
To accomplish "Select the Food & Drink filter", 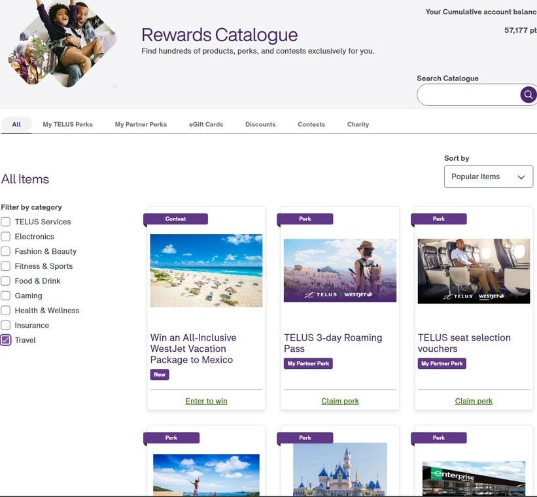I will point(5,280).
